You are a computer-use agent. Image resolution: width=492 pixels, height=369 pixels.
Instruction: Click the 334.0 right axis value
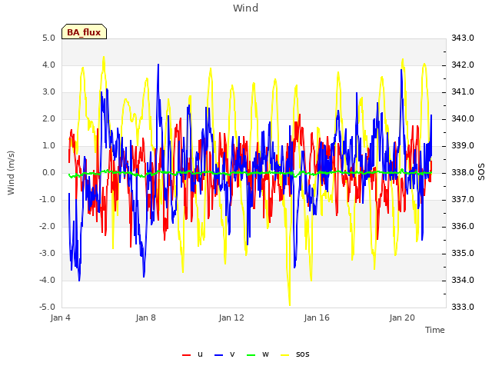pos(463,280)
